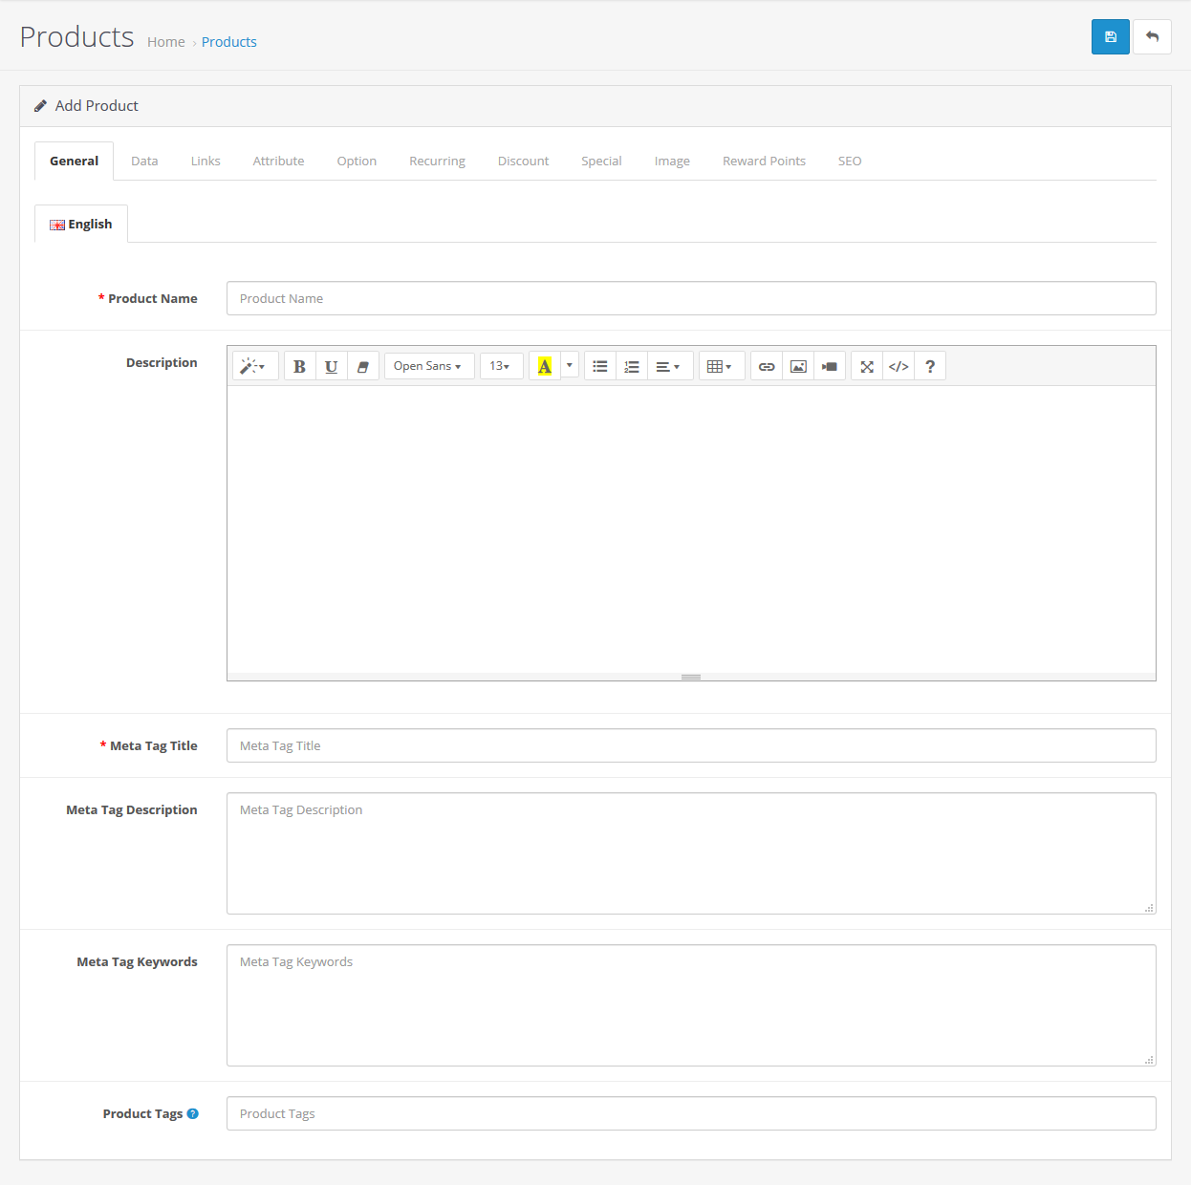Insert an ordered numbered list
This screenshot has width=1191, height=1185.
click(632, 366)
